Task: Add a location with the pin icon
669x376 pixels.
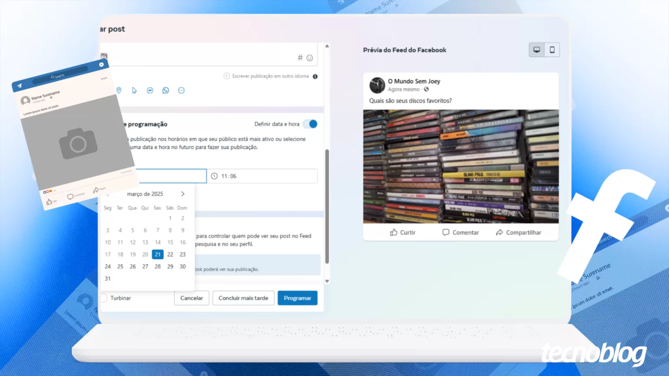Action: (119, 90)
